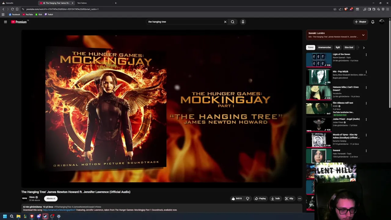Viewport: 391px width, 220px height.
Task: Reload the page
Action: coord(12,9)
